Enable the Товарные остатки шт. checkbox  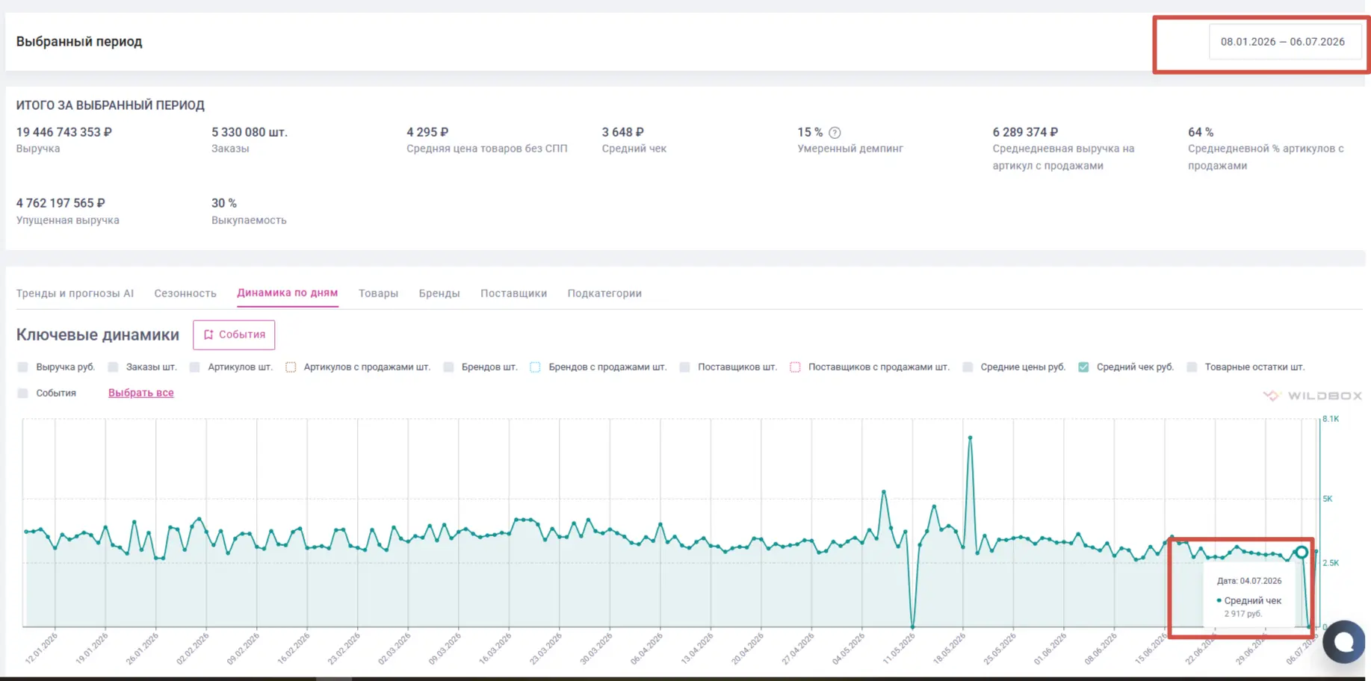1192,367
